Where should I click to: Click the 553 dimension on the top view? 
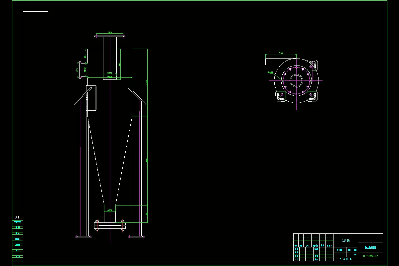[x=281, y=53]
